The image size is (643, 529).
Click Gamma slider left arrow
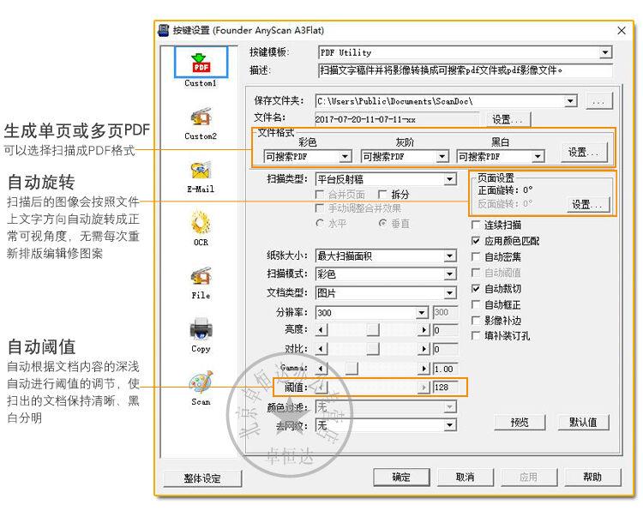click(321, 369)
